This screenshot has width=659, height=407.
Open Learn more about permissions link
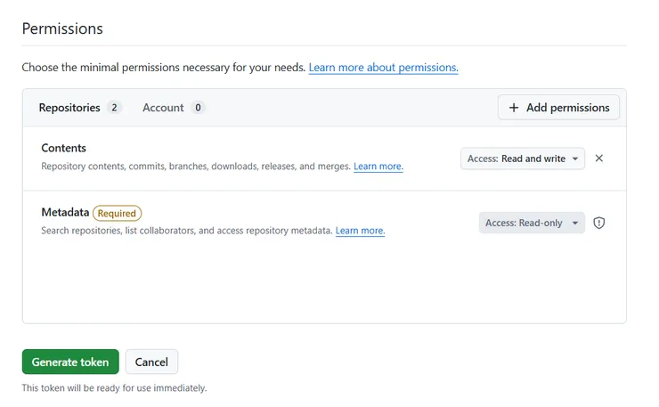point(383,68)
